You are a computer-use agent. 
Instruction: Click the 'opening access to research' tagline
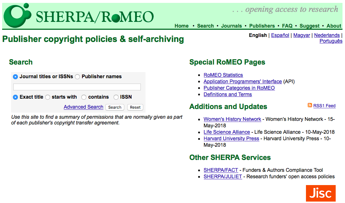285,9
